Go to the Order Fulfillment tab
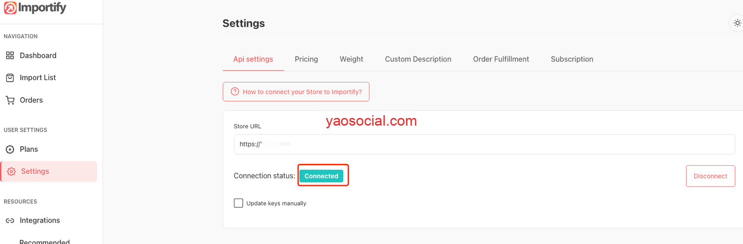Viewport: 743px width, 244px height. click(501, 59)
